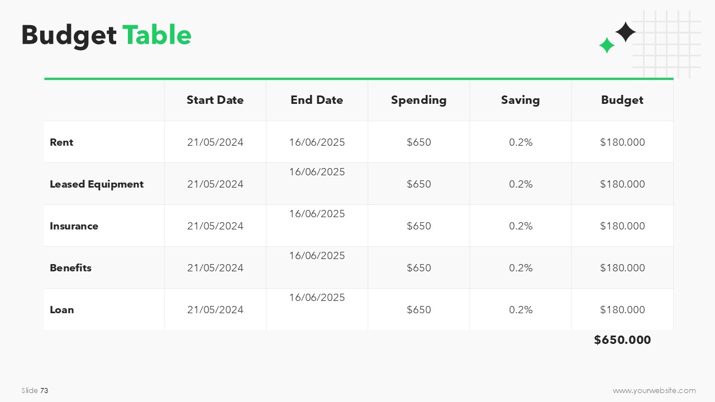Click the Slide 73 page number
Viewport: 715px width, 402px height.
tap(35, 391)
